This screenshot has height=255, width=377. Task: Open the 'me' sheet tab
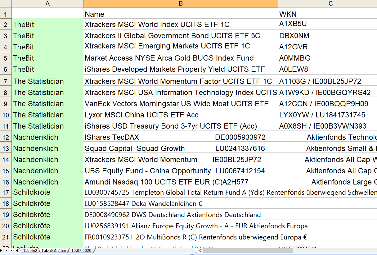64,250
